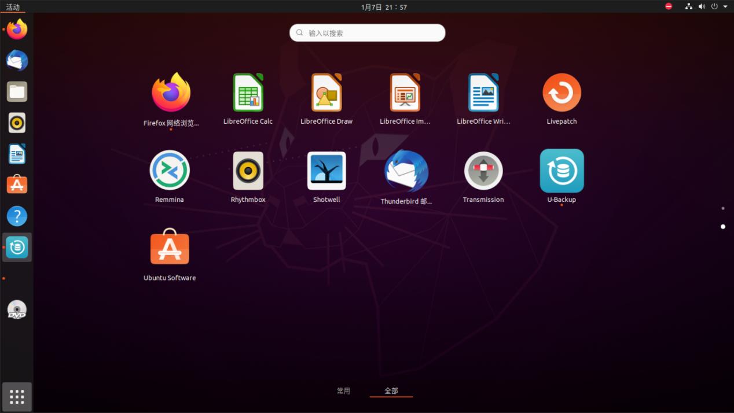Start LibreOffice Impress
The width and height of the screenshot is (734, 413).
pos(405,93)
